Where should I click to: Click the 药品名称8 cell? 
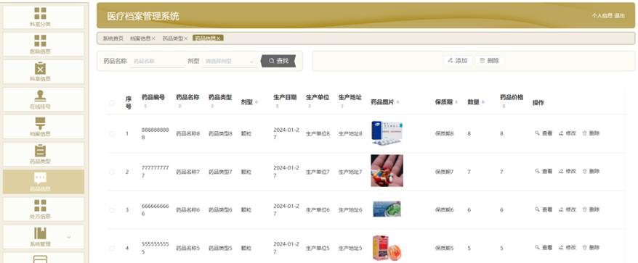188,133
